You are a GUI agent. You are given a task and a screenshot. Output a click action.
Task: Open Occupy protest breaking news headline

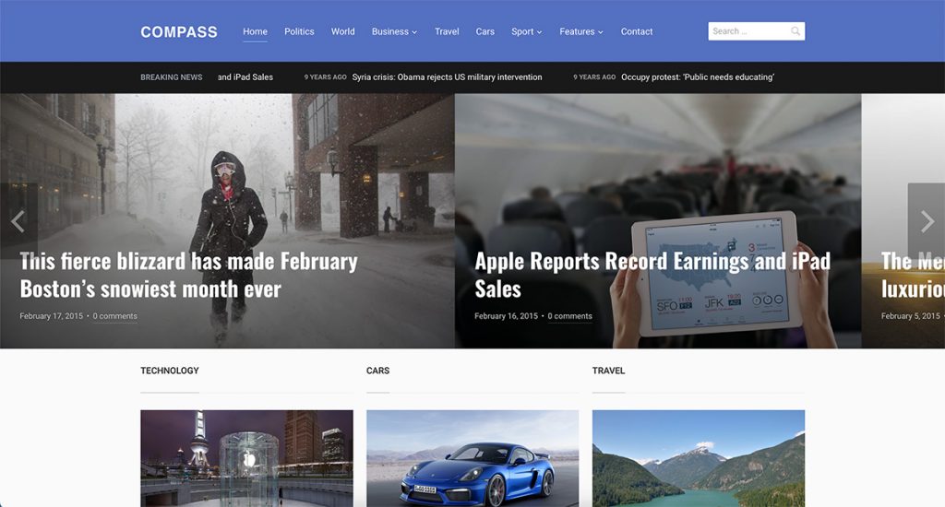pyautogui.click(x=698, y=77)
